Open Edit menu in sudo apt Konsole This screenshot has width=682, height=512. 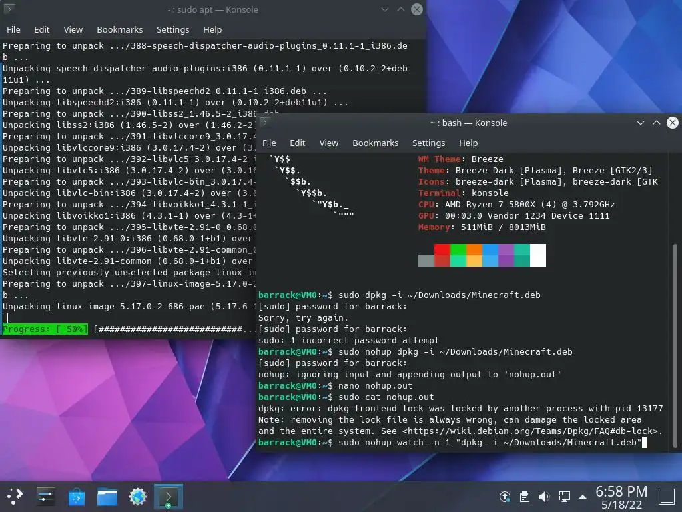coord(42,29)
